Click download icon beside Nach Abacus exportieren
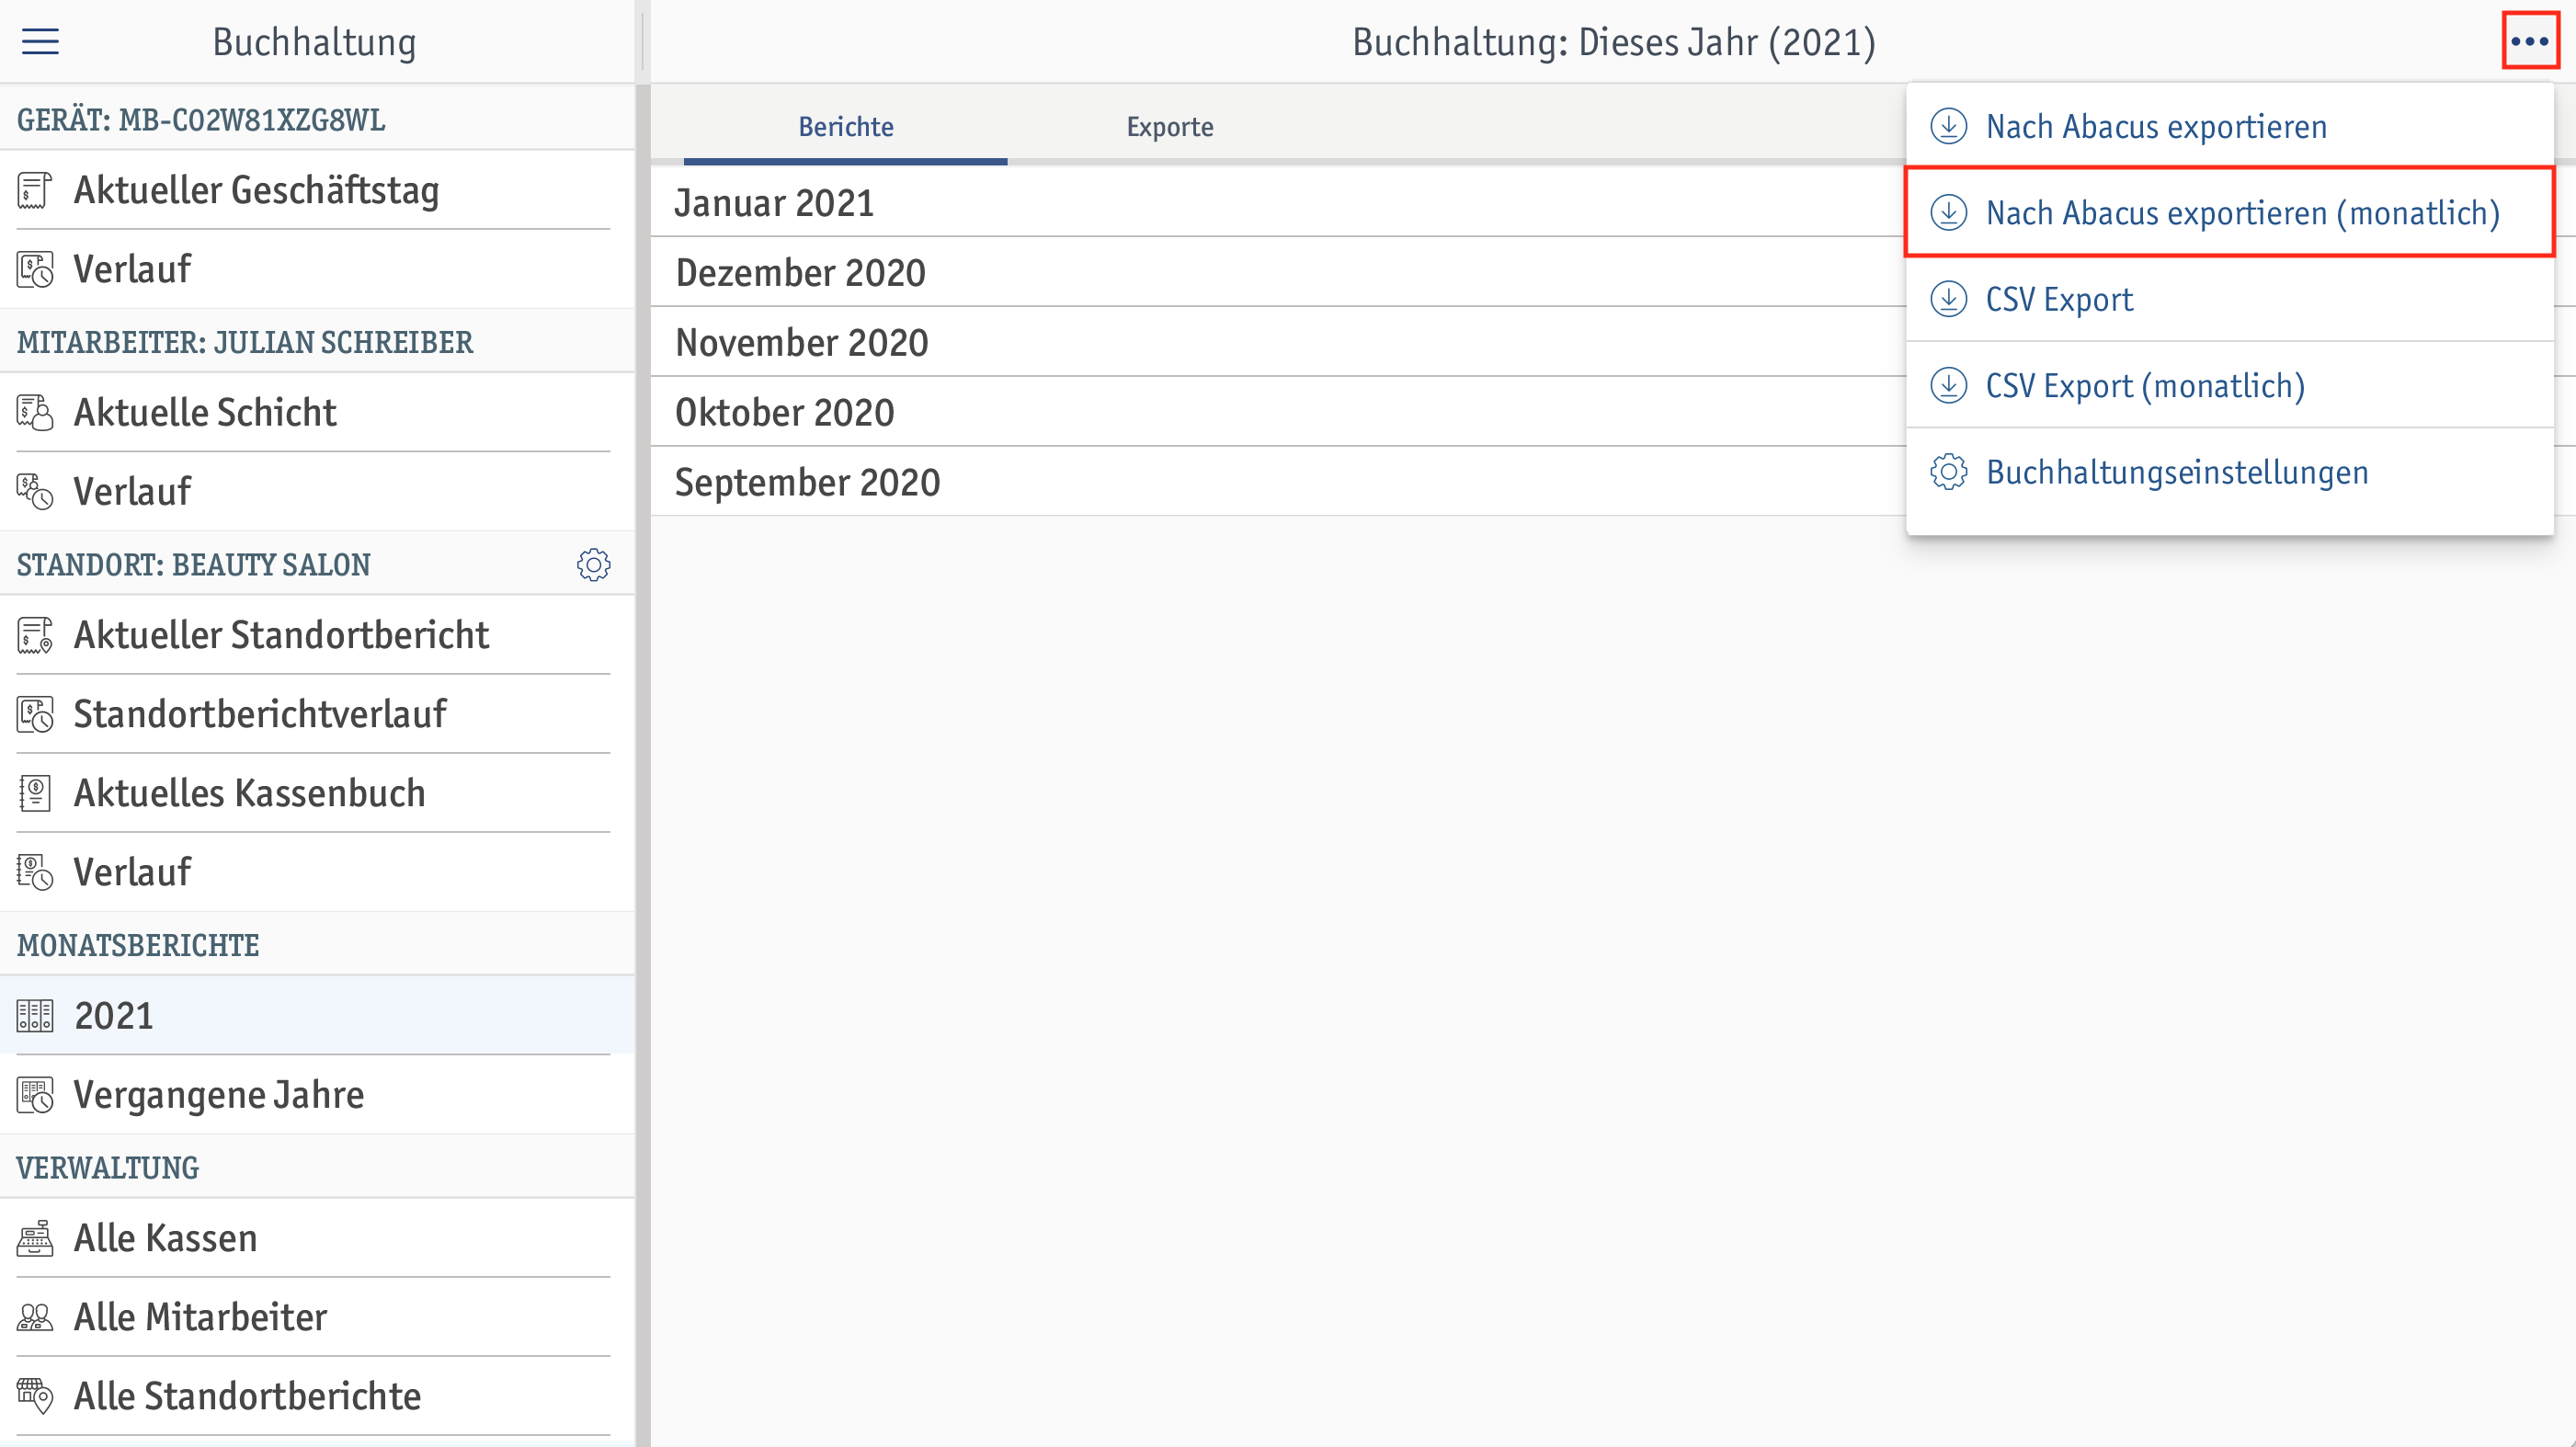The image size is (2576, 1447). [1948, 126]
